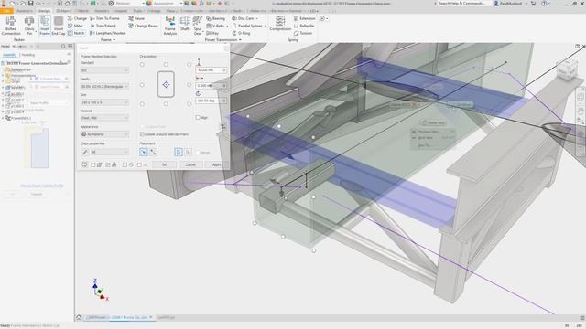
Task: Click the Change Reuse command
Action: pyautogui.click(x=143, y=26)
